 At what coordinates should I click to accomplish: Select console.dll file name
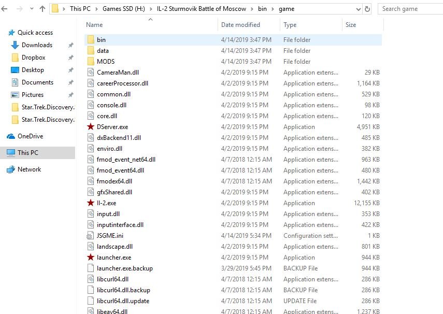(111, 105)
